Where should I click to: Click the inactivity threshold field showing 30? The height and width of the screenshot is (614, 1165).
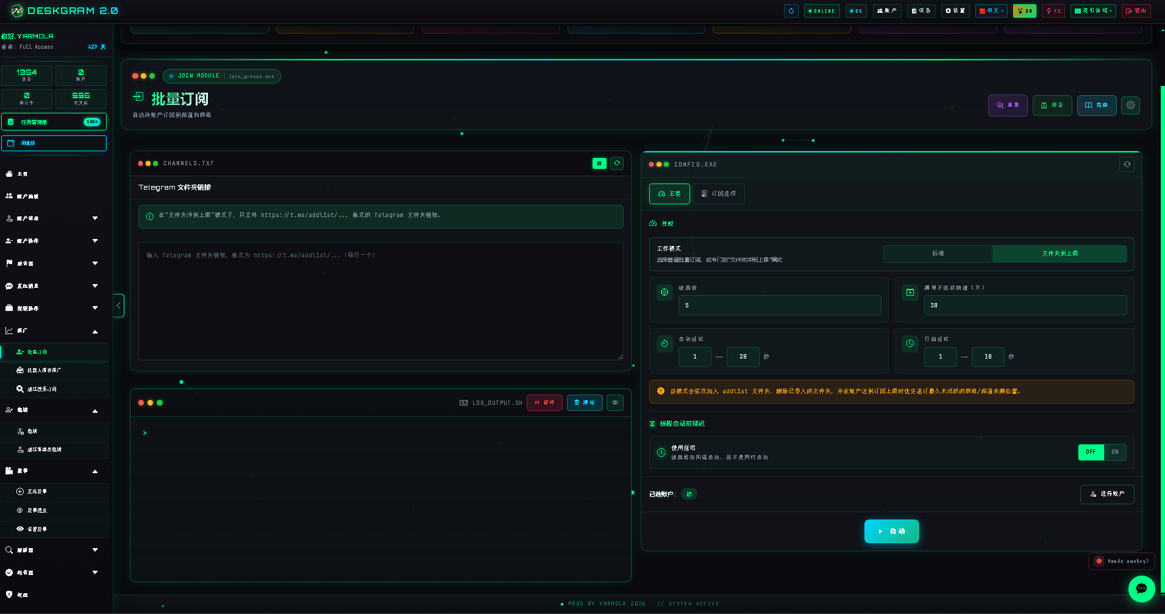point(1025,305)
